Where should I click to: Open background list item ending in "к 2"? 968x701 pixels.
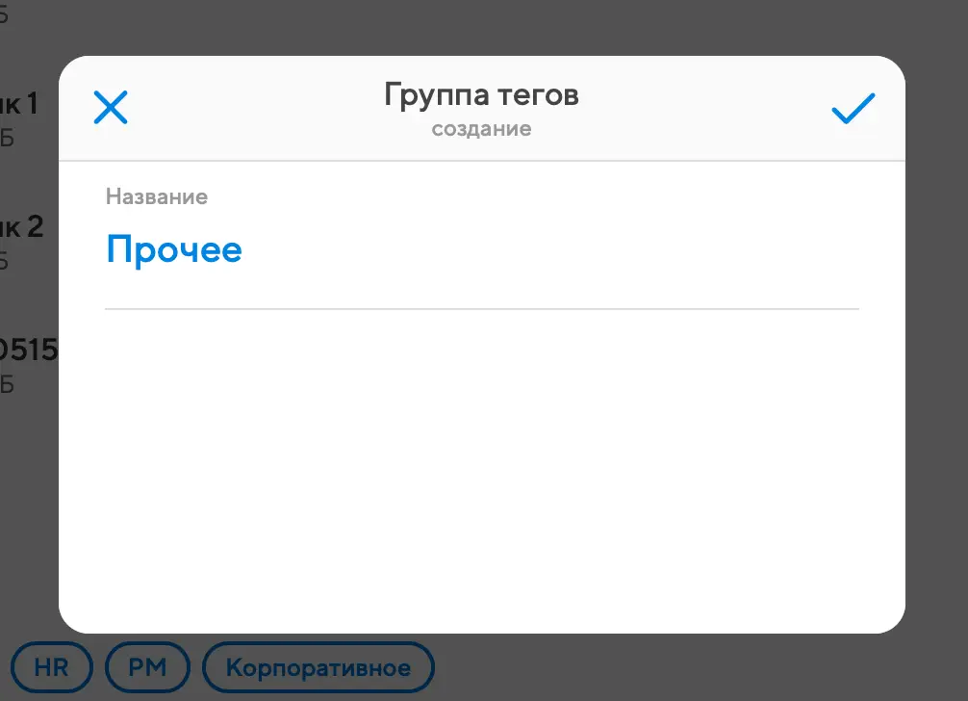pos(23,227)
